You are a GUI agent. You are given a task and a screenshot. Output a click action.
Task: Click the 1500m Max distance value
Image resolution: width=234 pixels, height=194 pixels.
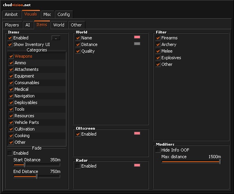point(214,157)
